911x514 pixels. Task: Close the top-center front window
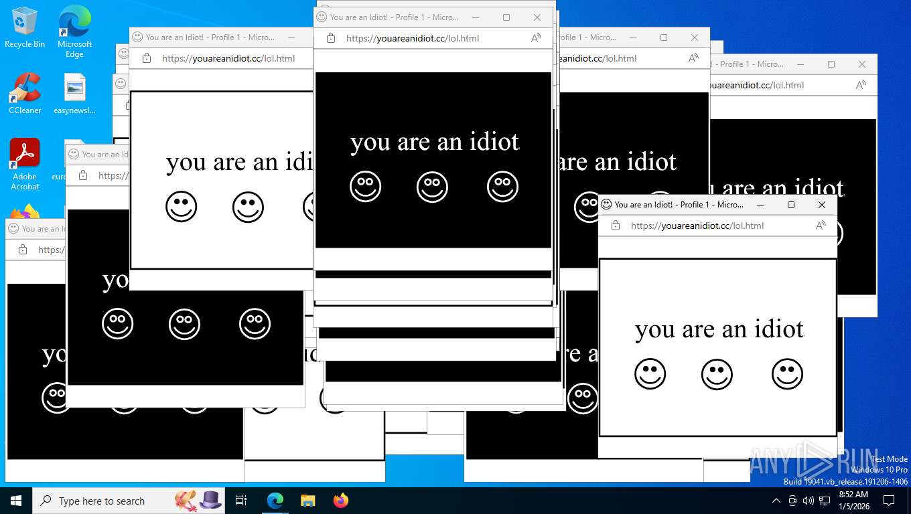point(537,17)
